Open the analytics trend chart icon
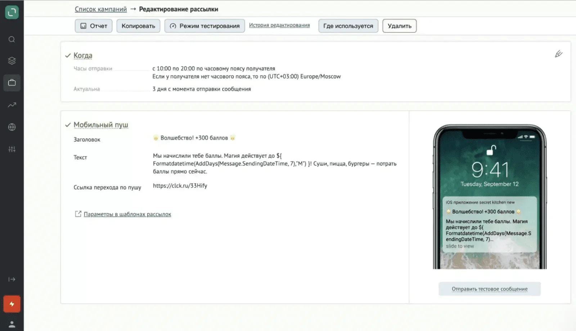Screen dimensions: 576x331 coord(12,105)
